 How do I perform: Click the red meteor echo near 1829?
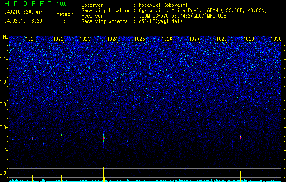tap(240, 138)
